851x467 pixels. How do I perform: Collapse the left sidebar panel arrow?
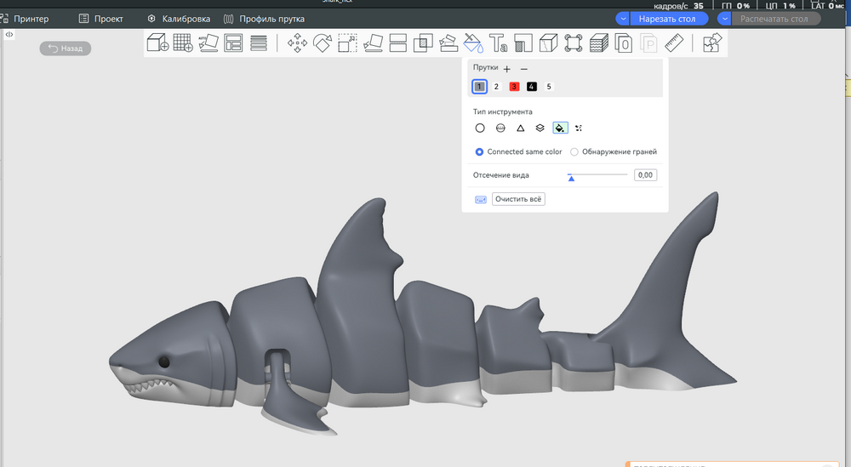pos(9,35)
